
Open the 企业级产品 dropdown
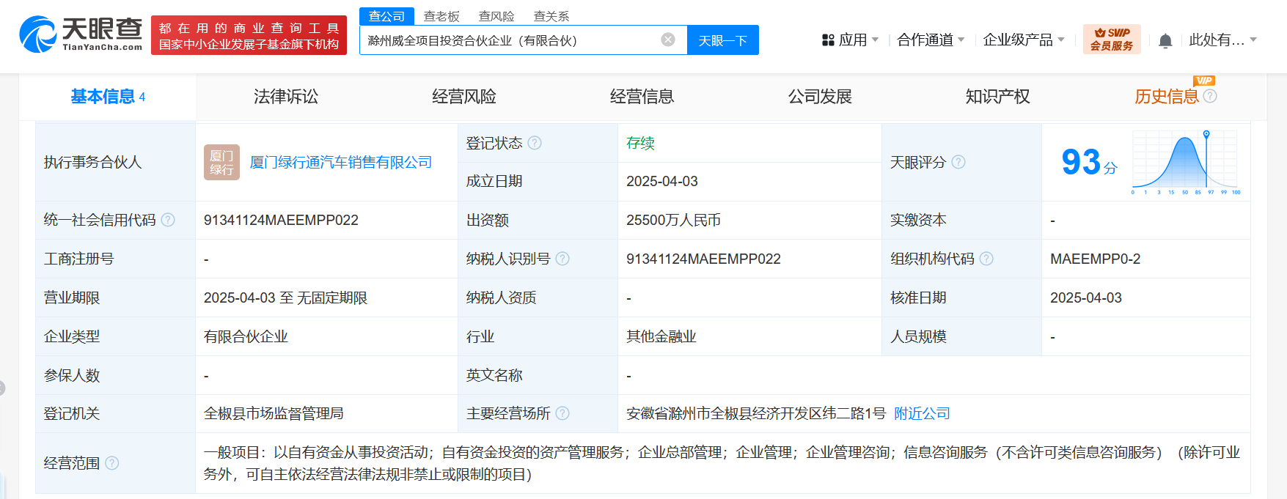1024,40
